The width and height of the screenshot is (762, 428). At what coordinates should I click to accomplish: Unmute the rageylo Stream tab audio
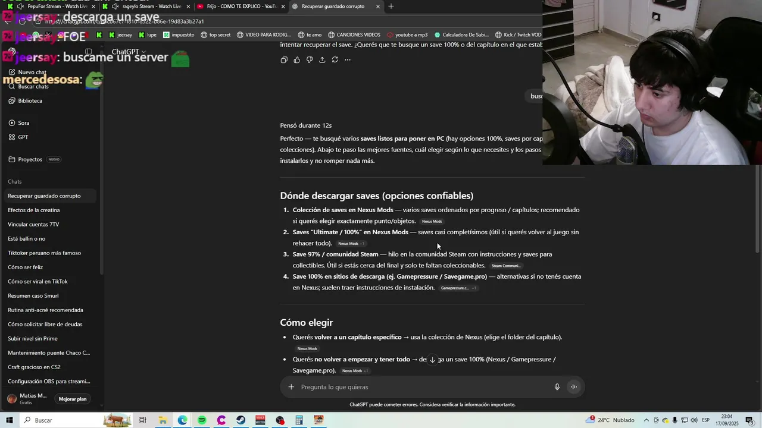click(115, 7)
